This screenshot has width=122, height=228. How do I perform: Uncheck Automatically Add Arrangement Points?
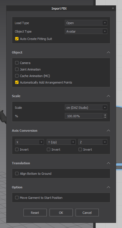tap(17, 82)
